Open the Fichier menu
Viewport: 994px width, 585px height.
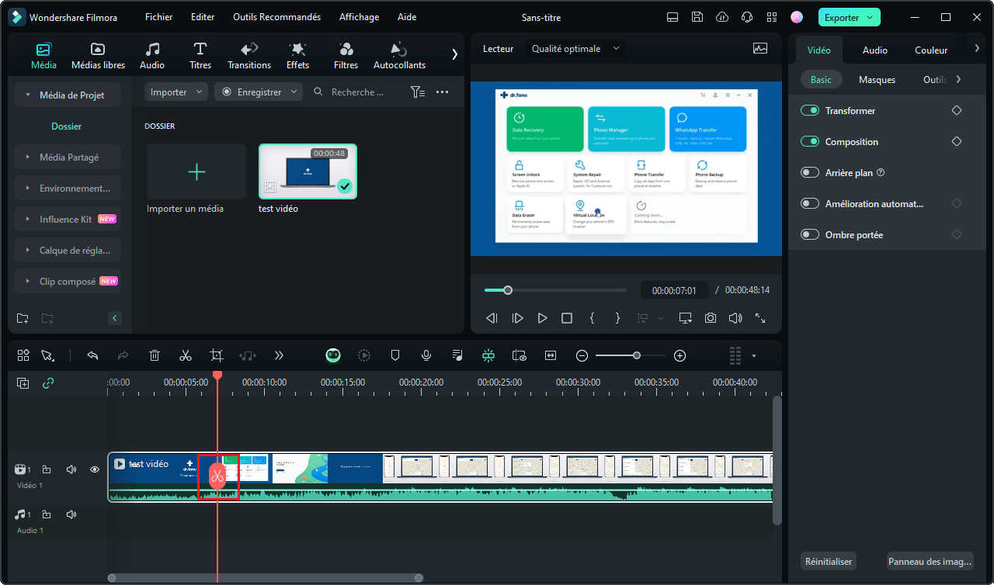coord(159,17)
